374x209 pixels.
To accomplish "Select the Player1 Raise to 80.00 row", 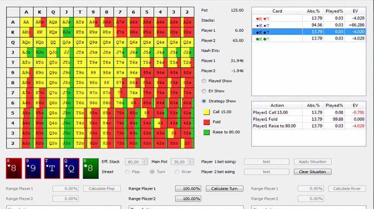I will click(276, 126).
